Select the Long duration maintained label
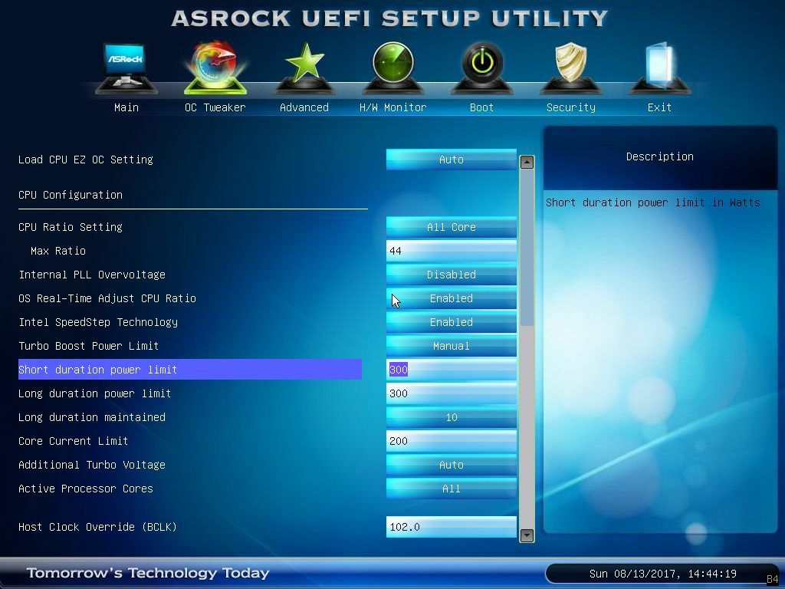The height and width of the screenshot is (589, 785). 92,417
